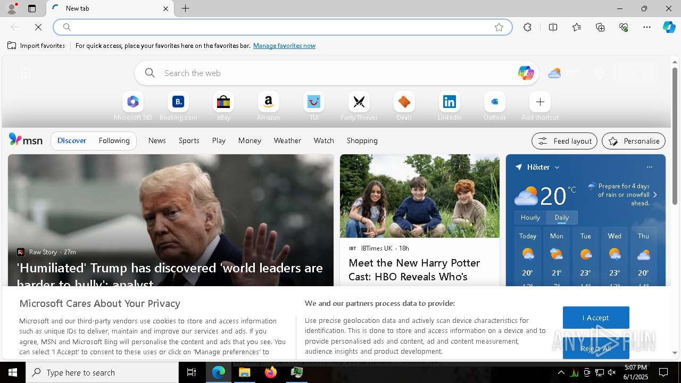The height and width of the screenshot is (383, 681).
Task: Open the Play tab
Action: click(219, 140)
